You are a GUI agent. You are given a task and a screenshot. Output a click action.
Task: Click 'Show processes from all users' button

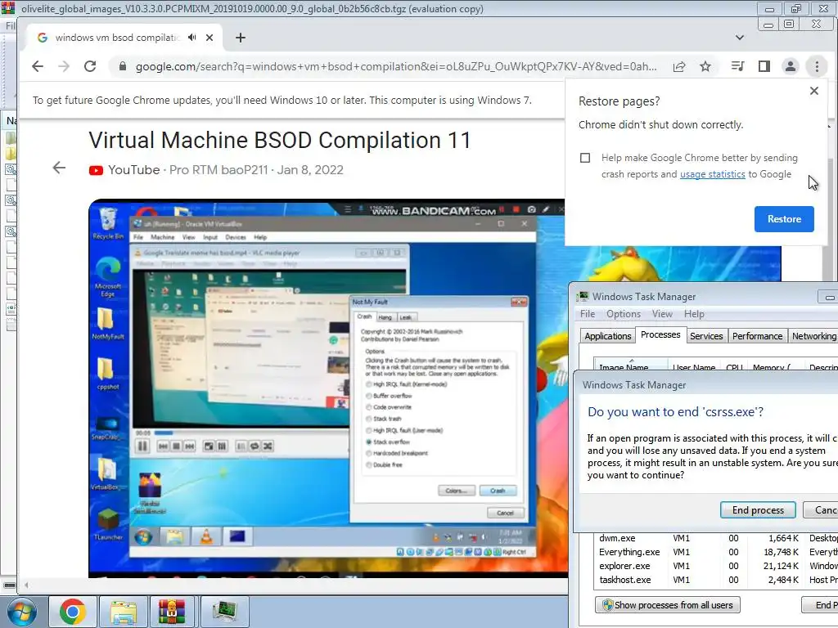tap(668, 605)
